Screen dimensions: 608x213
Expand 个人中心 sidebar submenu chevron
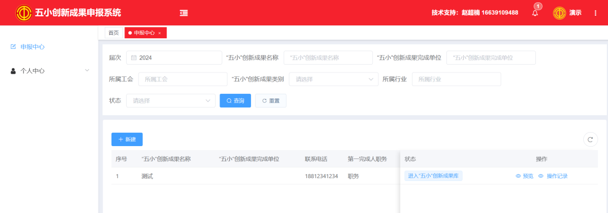[x=87, y=70]
